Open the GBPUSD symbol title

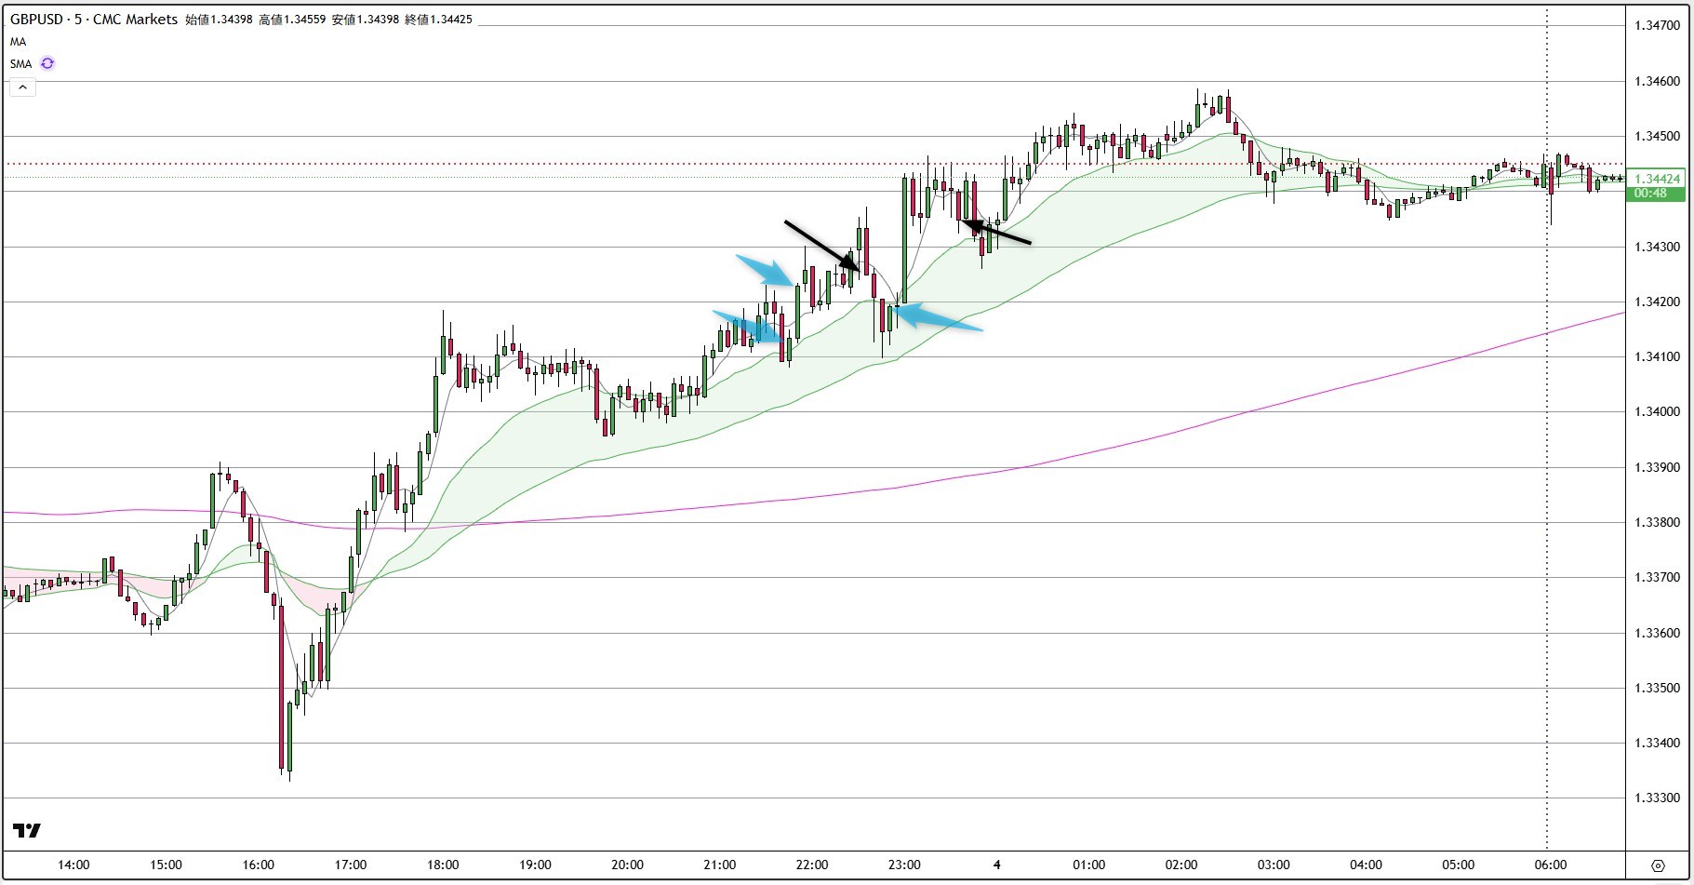pyautogui.click(x=93, y=19)
